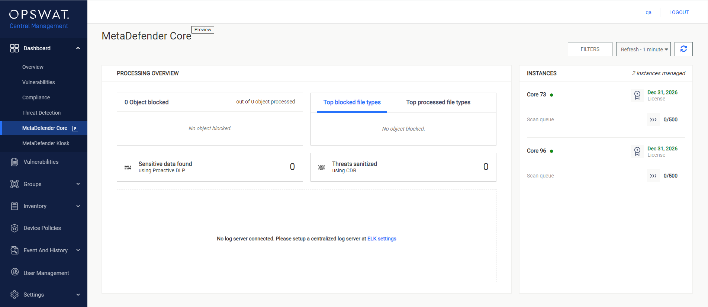Screen dimensions: 708x307
Task: Go to Vulnerabilities under Dashboard
Action: click(x=39, y=82)
